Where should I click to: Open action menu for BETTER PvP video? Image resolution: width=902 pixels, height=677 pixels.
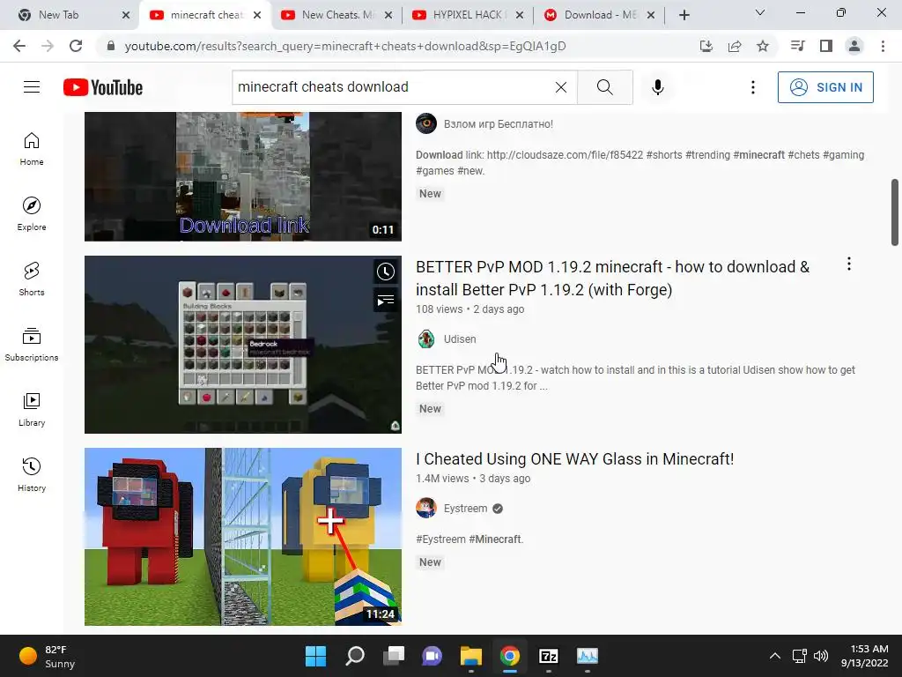click(848, 264)
